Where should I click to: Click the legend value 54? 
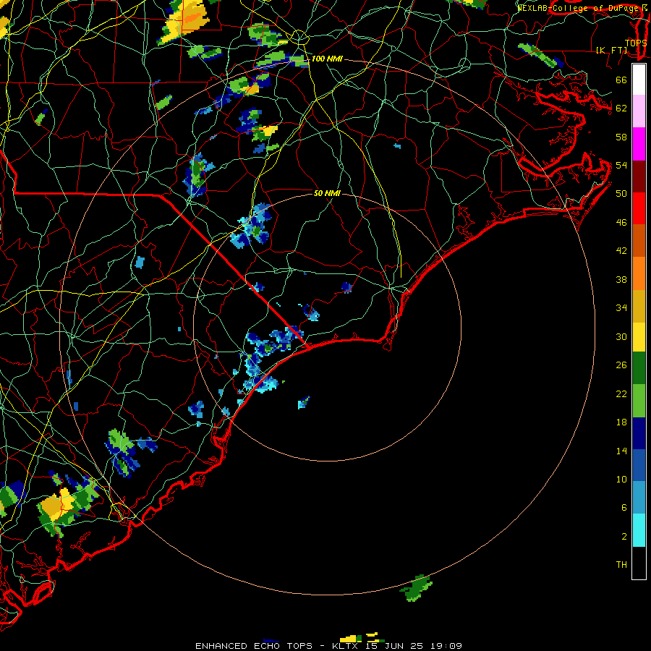(621, 165)
